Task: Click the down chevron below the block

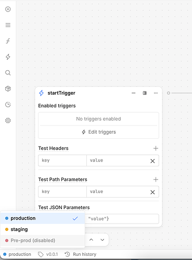Action: coord(103,240)
